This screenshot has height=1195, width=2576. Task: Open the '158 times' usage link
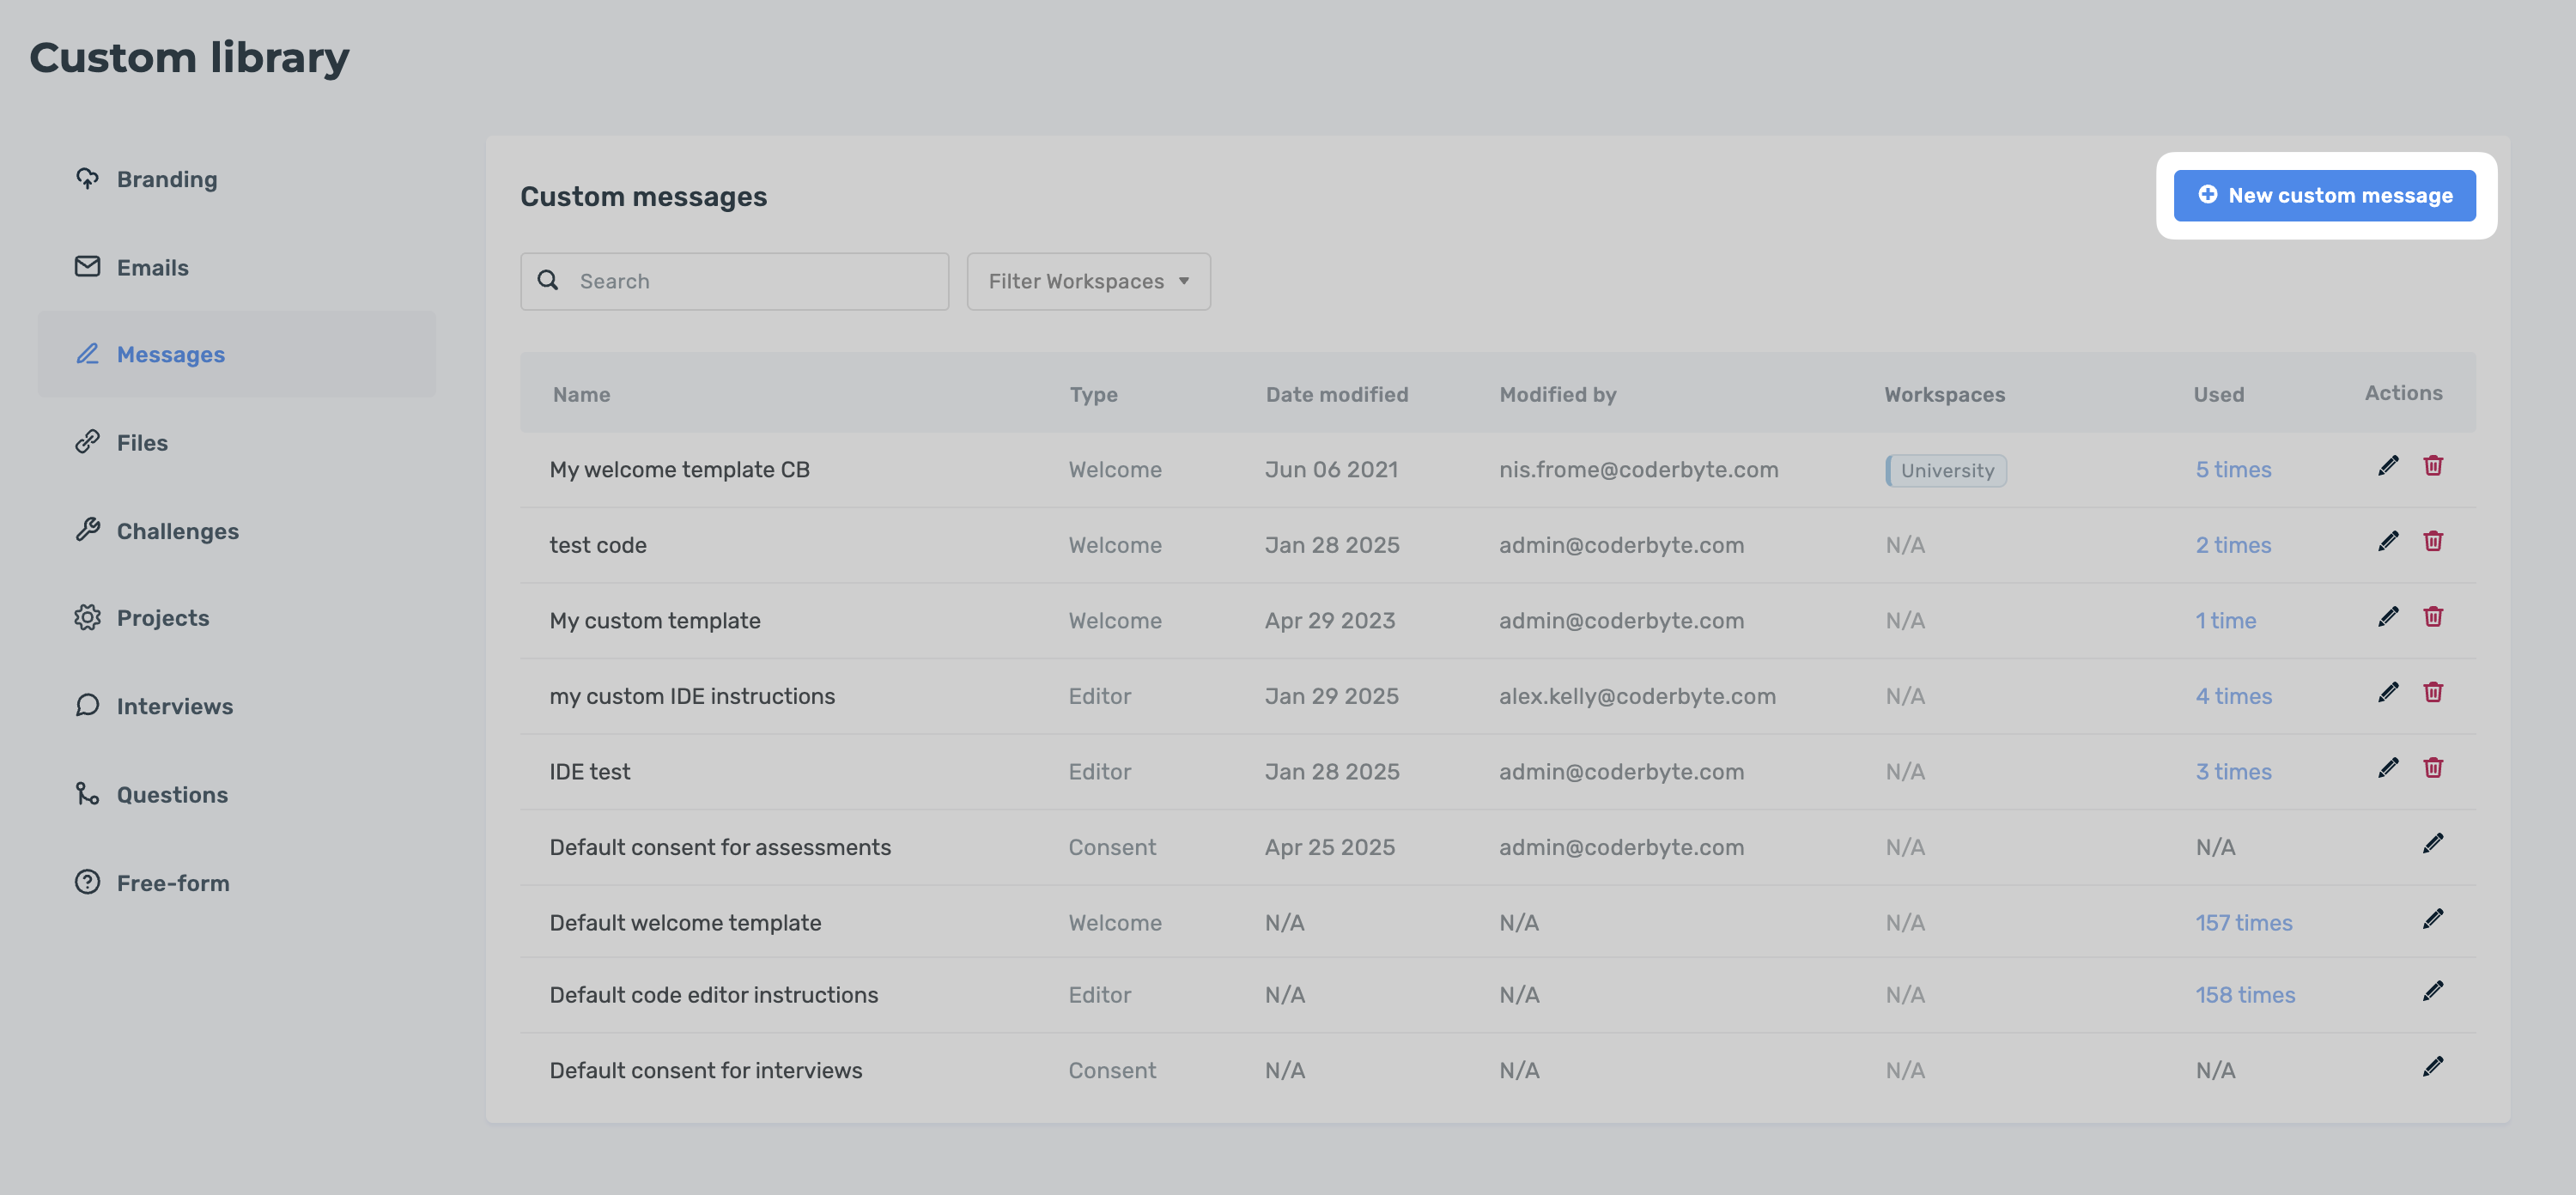click(x=2244, y=995)
